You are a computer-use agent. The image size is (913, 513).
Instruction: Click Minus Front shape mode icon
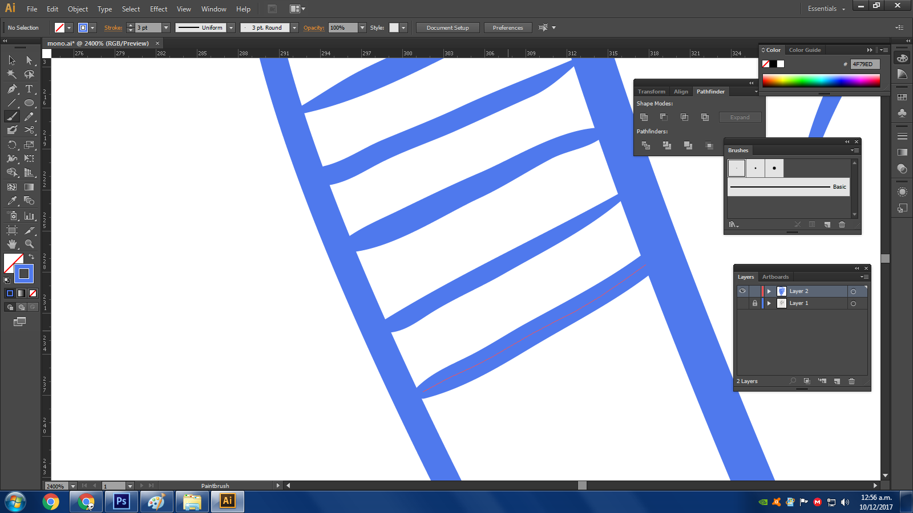664,117
